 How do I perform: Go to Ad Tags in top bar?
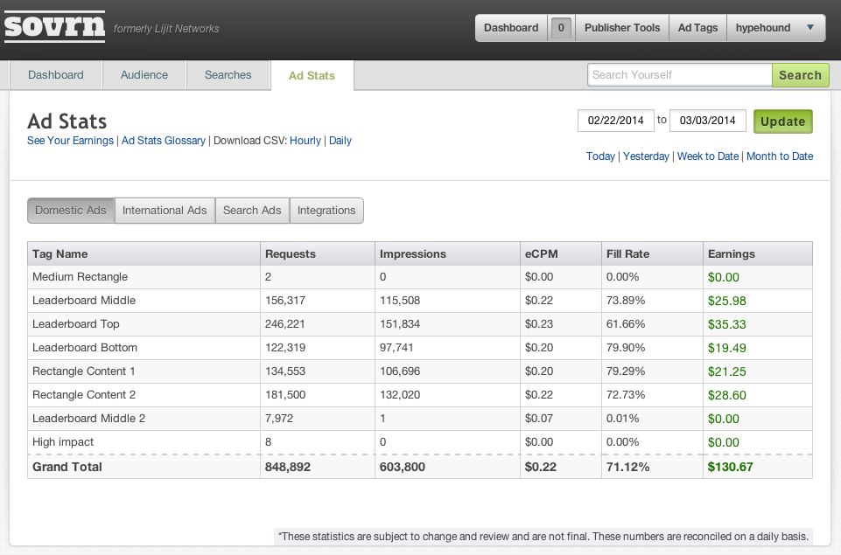[697, 28]
